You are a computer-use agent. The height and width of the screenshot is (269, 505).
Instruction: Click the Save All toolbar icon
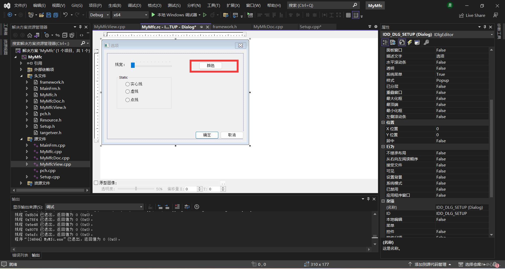[x=56, y=15]
